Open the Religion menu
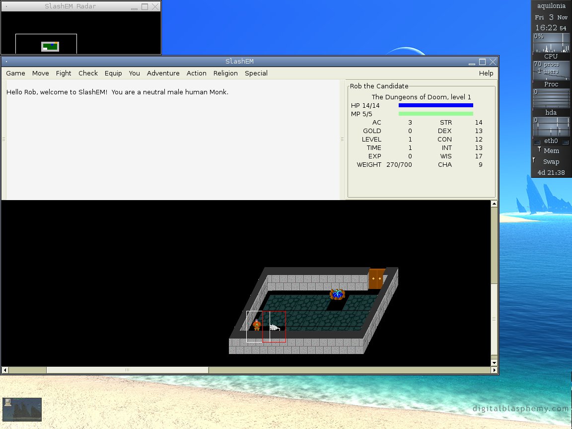This screenshot has width=572, height=429. click(225, 73)
